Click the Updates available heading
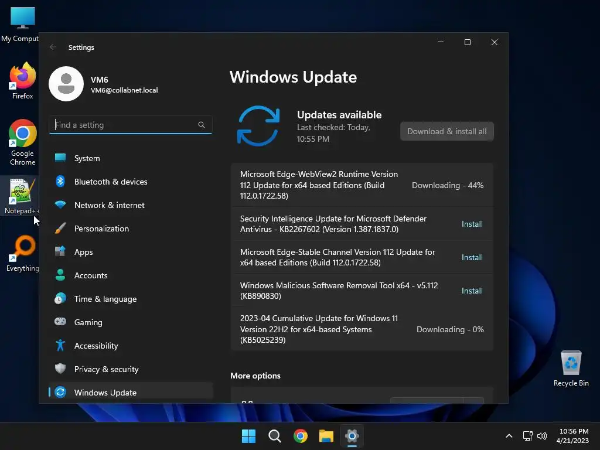The width and height of the screenshot is (600, 450). 339,114
